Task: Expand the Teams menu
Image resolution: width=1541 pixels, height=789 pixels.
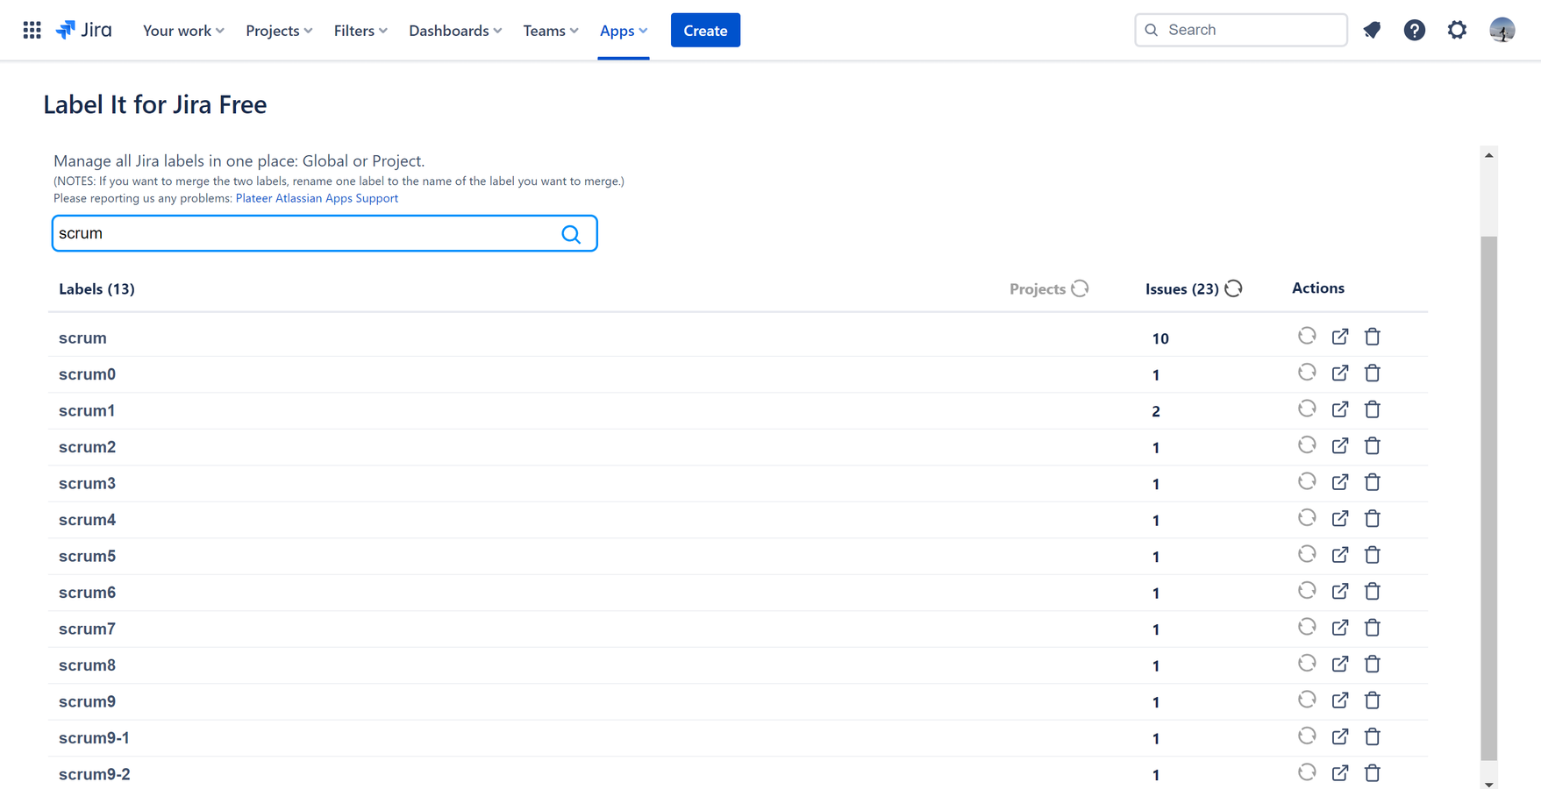Action: pos(551,30)
